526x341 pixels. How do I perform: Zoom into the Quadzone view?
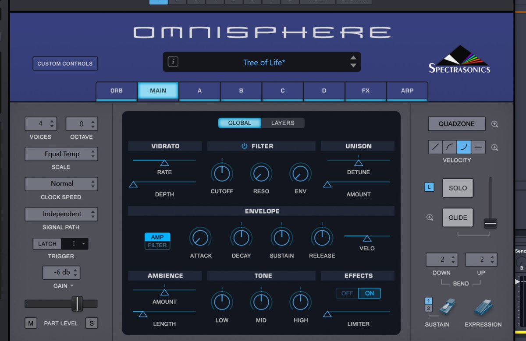(x=494, y=124)
